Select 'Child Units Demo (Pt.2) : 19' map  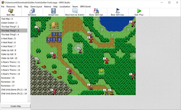click(14, 94)
